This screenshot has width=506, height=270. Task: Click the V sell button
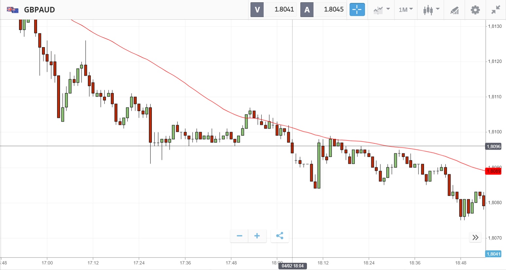[257, 9]
